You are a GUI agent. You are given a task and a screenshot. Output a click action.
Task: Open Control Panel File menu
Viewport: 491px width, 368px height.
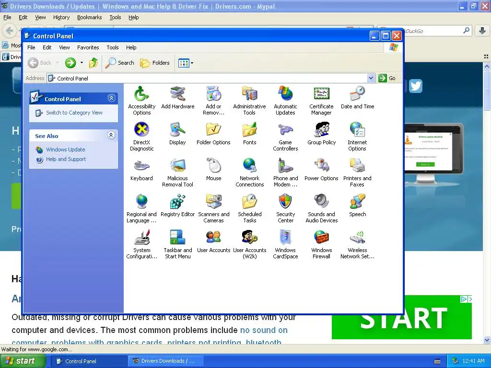(x=31, y=47)
